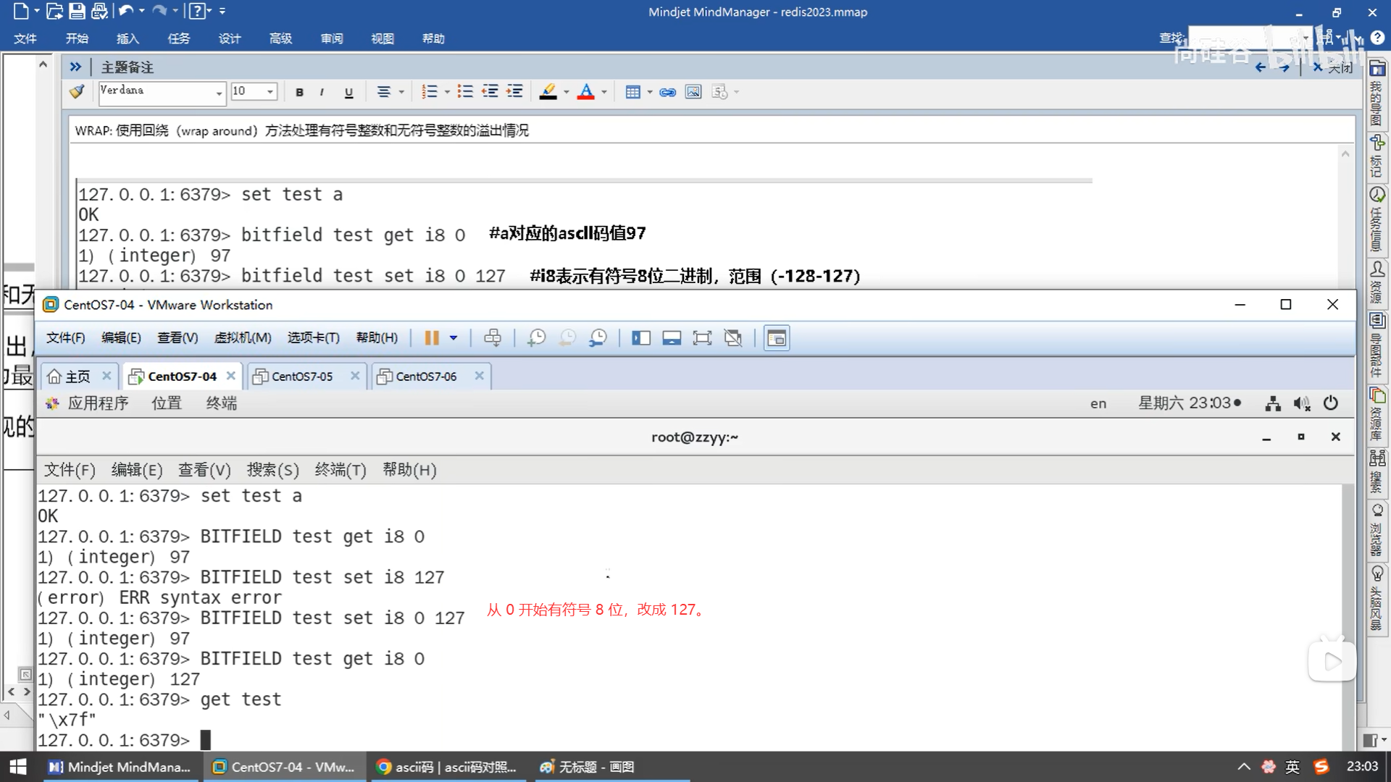Image resolution: width=1391 pixels, height=782 pixels.
Task: Open the font size 10 dropdown
Action: pyautogui.click(x=270, y=92)
